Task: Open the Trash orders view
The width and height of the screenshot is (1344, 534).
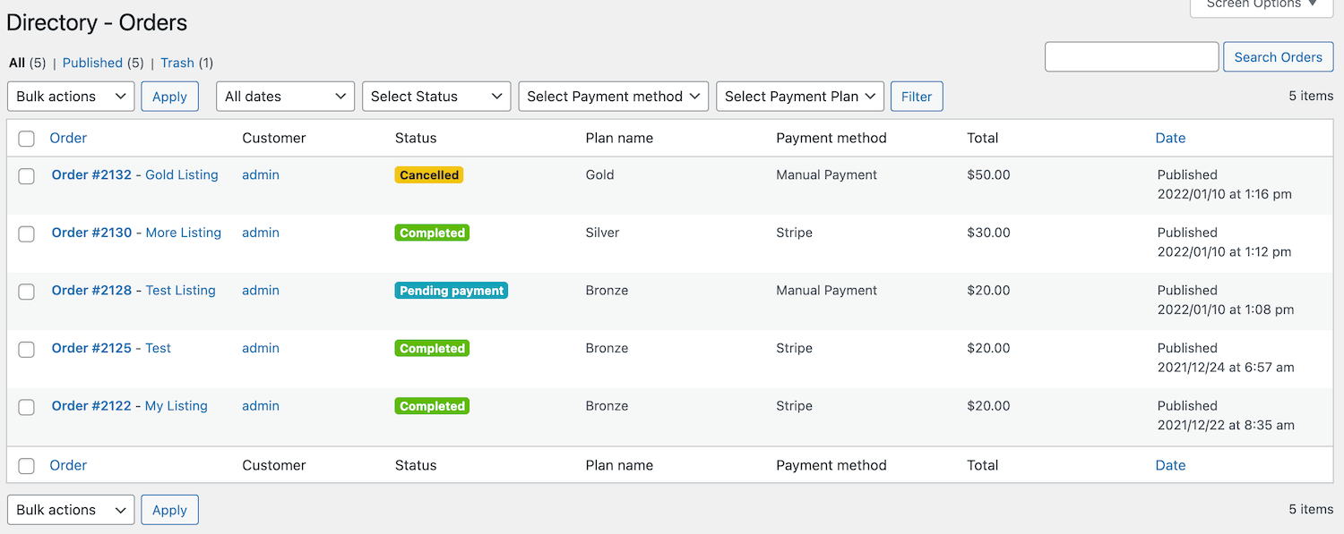Action: click(x=177, y=63)
